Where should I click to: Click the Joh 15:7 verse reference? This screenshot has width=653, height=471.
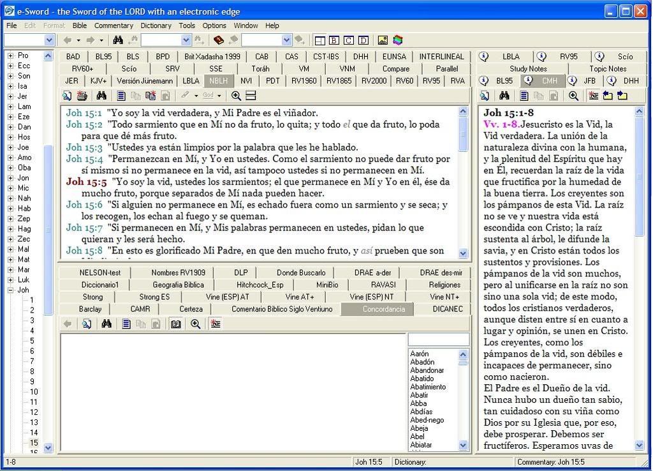(x=84, y=228)
